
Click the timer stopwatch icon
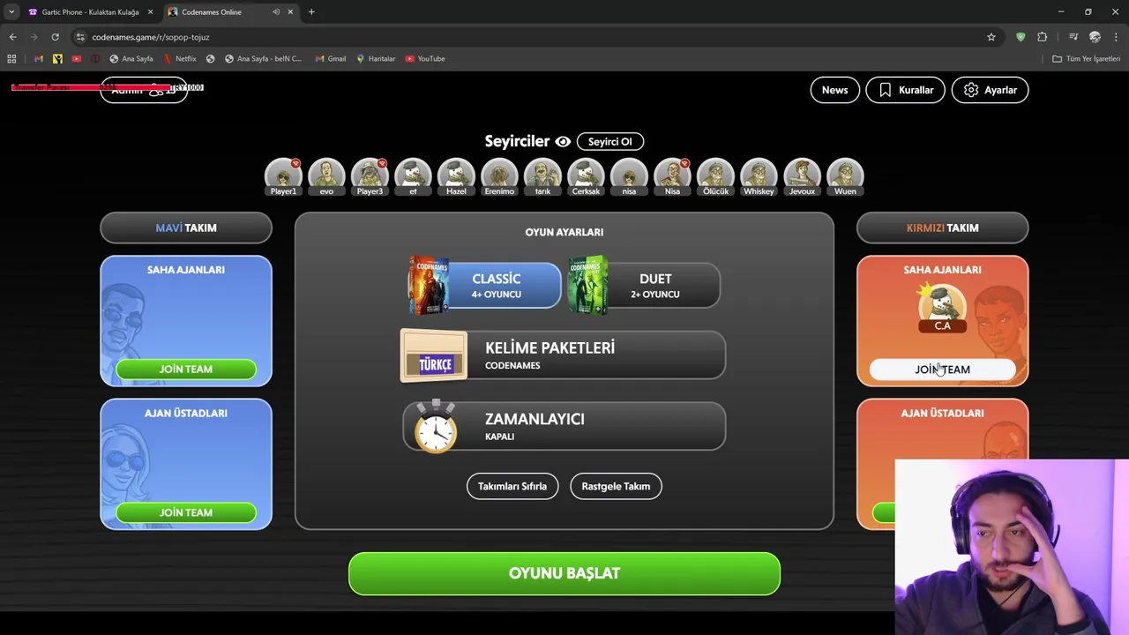[x=436, y=427]
